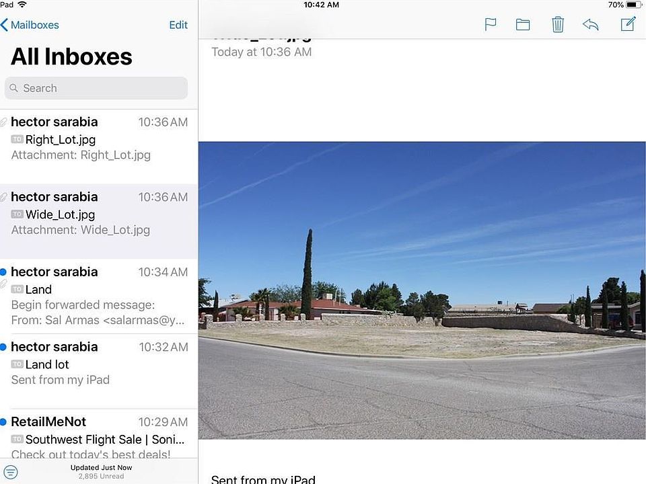The height and width of the screenshot is (484, 646).
Task: Compose a new message
Action: coord(629,24)
